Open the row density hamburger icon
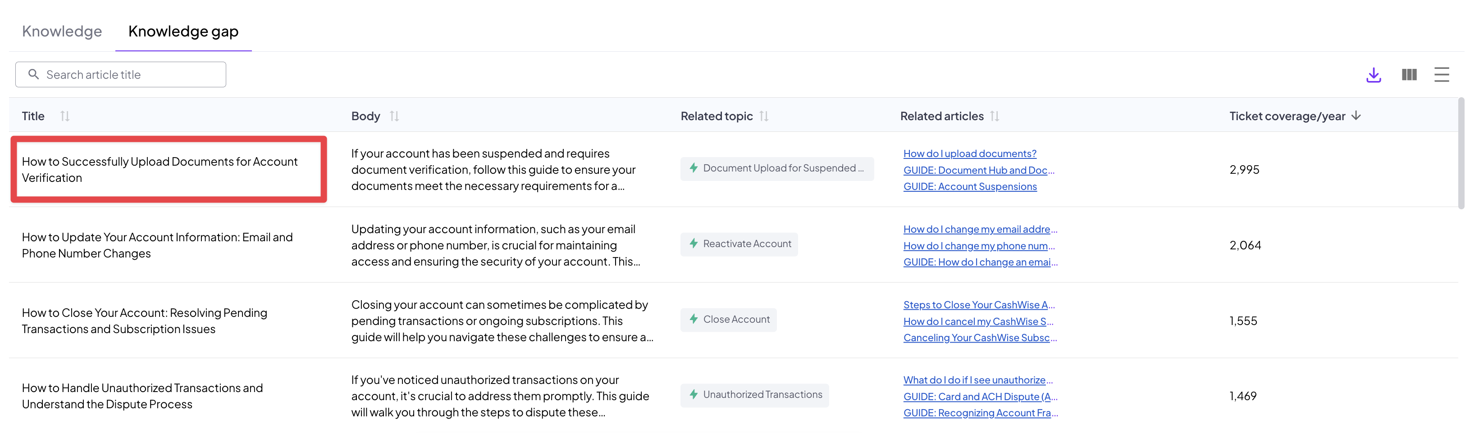 point(1442,75)
